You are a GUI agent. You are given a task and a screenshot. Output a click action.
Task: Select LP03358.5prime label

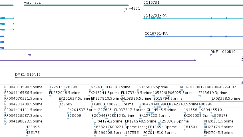pos(226,99)
